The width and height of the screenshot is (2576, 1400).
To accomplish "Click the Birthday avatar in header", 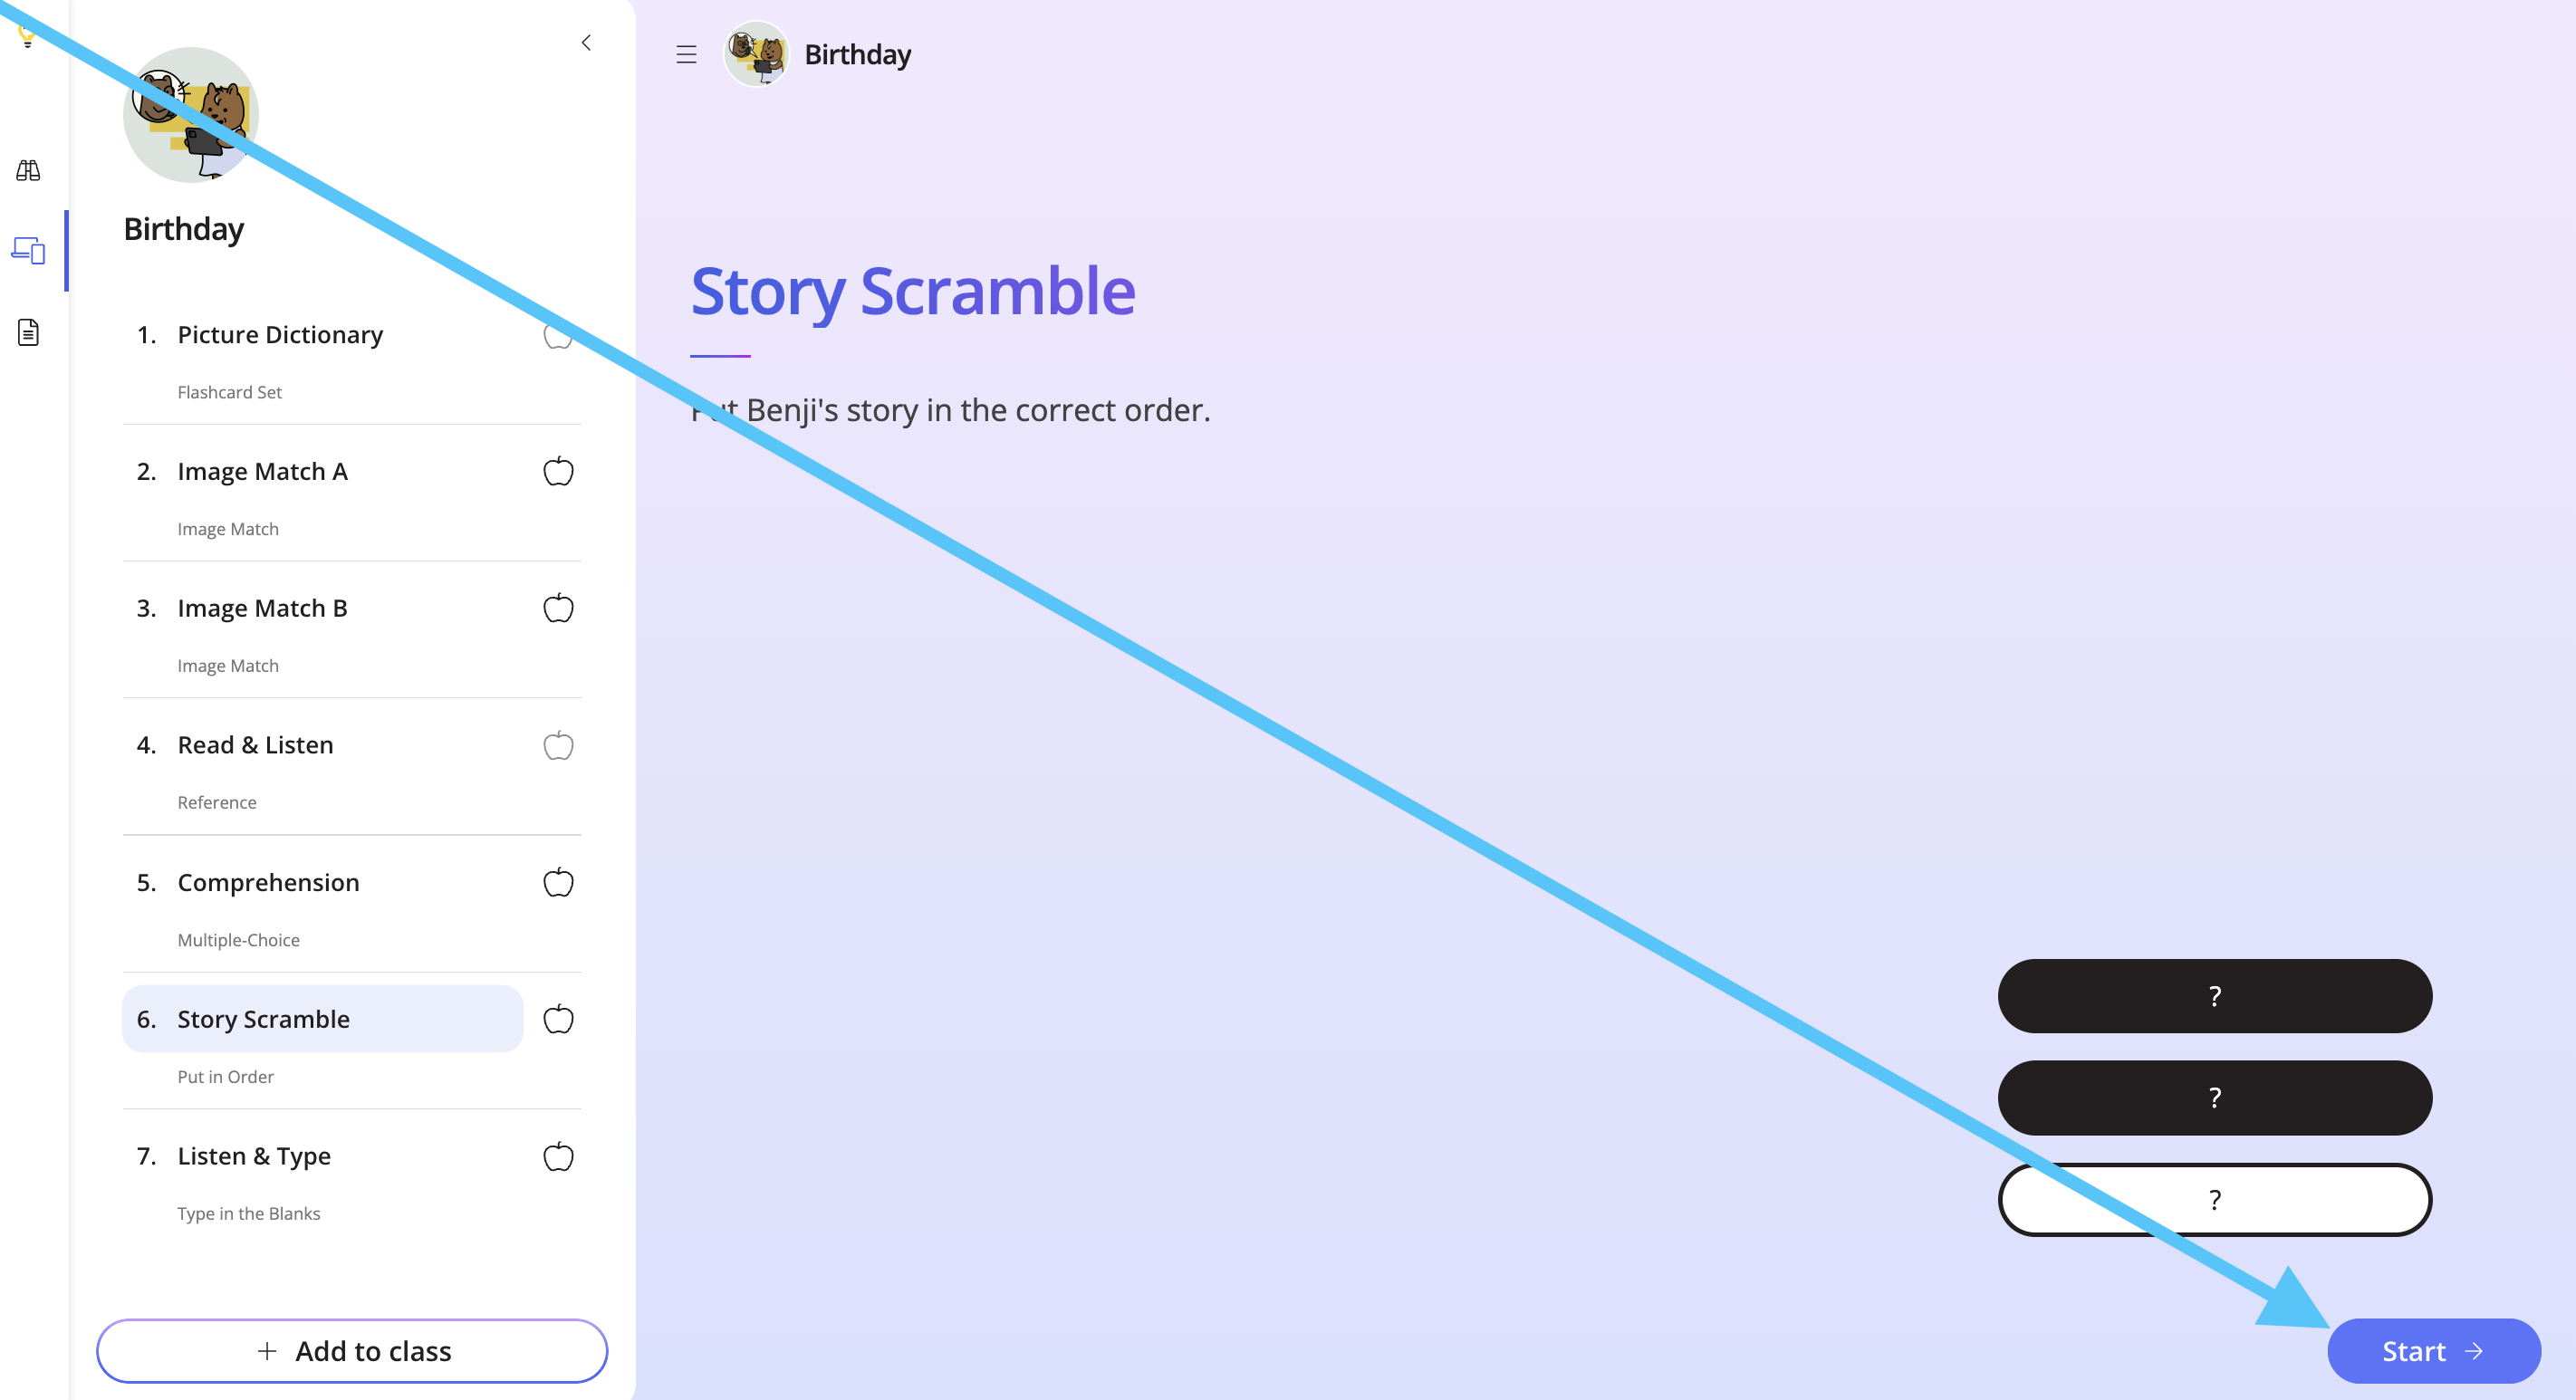I will point(756,54).
